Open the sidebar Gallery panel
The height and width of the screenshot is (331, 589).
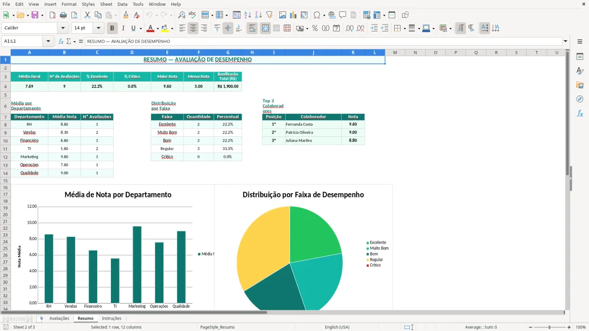coord(580,85)
